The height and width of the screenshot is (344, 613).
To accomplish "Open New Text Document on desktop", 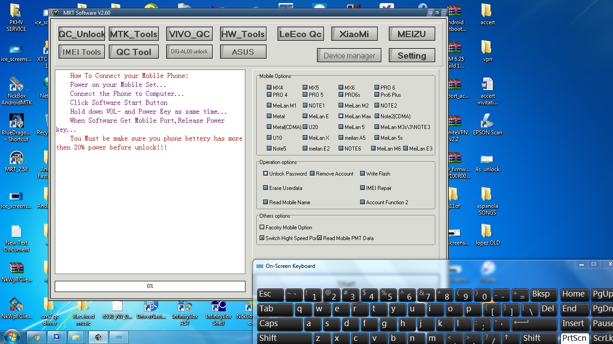I will (17, 238).
